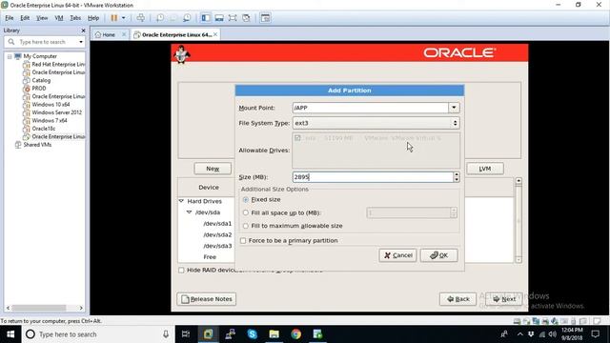Image resolution: width=610 pixels, height=343 pixels.
Task: Click Send Ctrl+Alt+Del toolbar icon
Action: (140, 18)
